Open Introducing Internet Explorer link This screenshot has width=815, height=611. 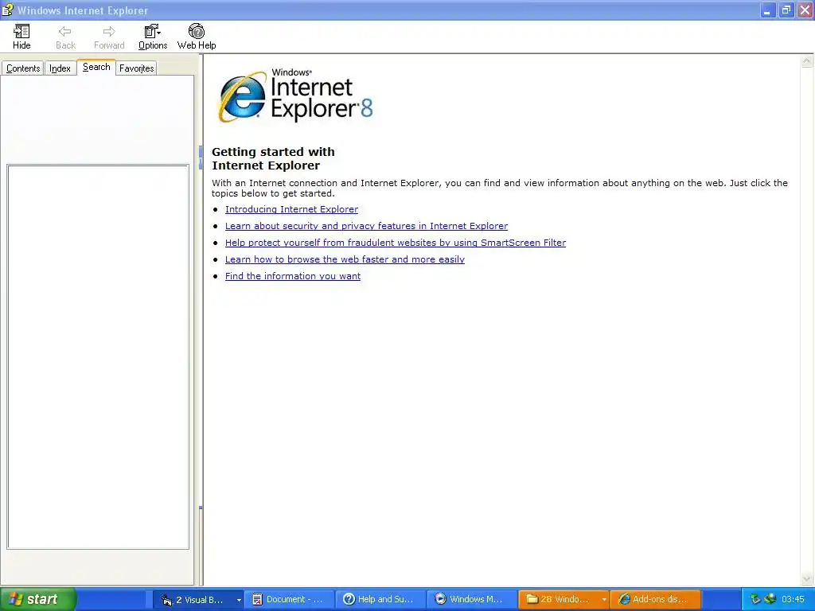click(291, 209)
